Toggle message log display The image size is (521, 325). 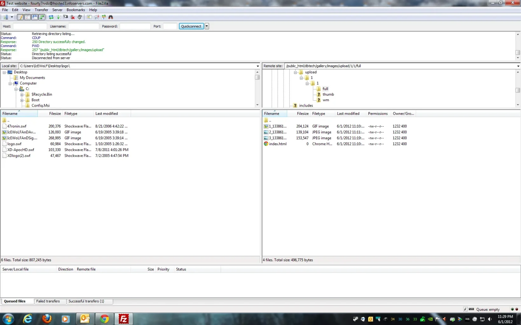[x=20, y=17]
